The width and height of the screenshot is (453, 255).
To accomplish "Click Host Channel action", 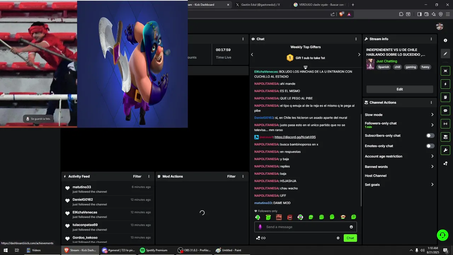I will (x=375, y=176).
